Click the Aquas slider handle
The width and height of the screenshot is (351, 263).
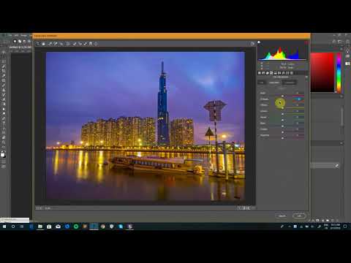point(282,120)
